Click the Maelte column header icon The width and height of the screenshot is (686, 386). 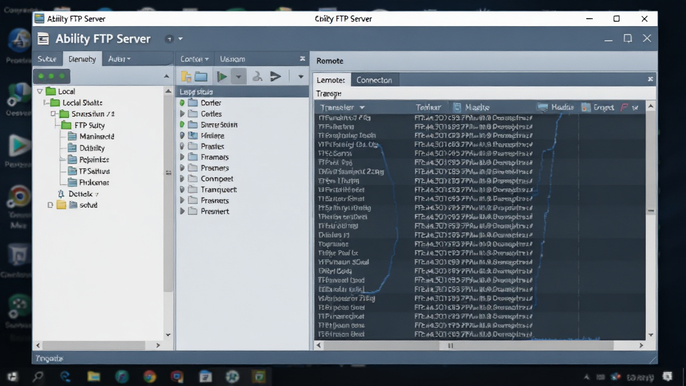(457, 107)
